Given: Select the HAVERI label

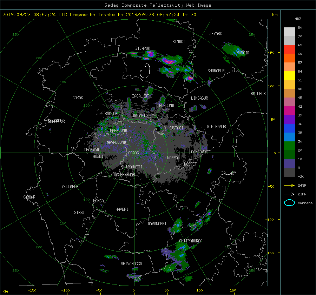Looking at the screenshot, I should pos(122,209).
